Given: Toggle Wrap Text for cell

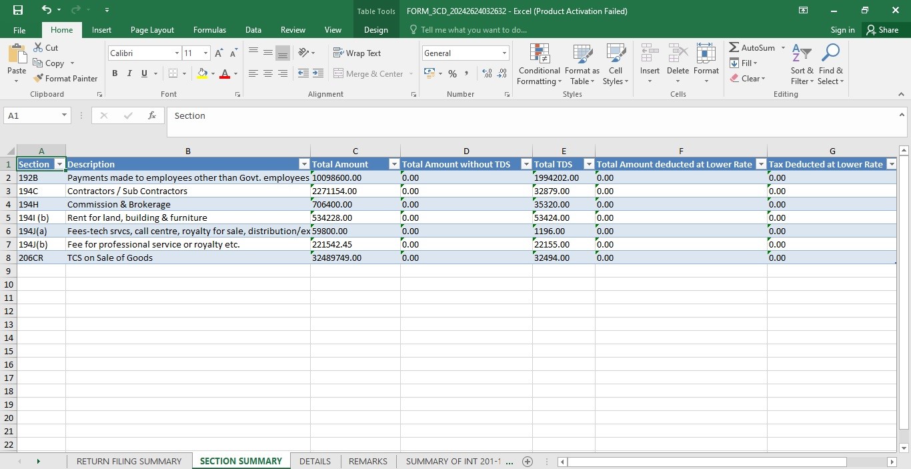Looking at the screenshot, I should coord(357,53).
